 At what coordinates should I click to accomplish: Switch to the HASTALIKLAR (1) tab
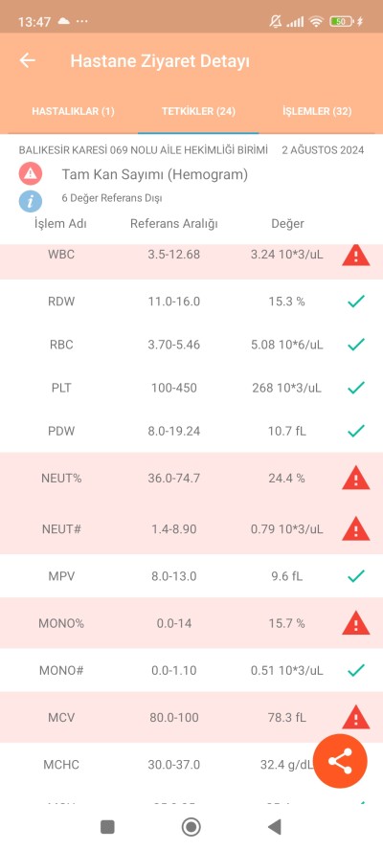(73, 111)
